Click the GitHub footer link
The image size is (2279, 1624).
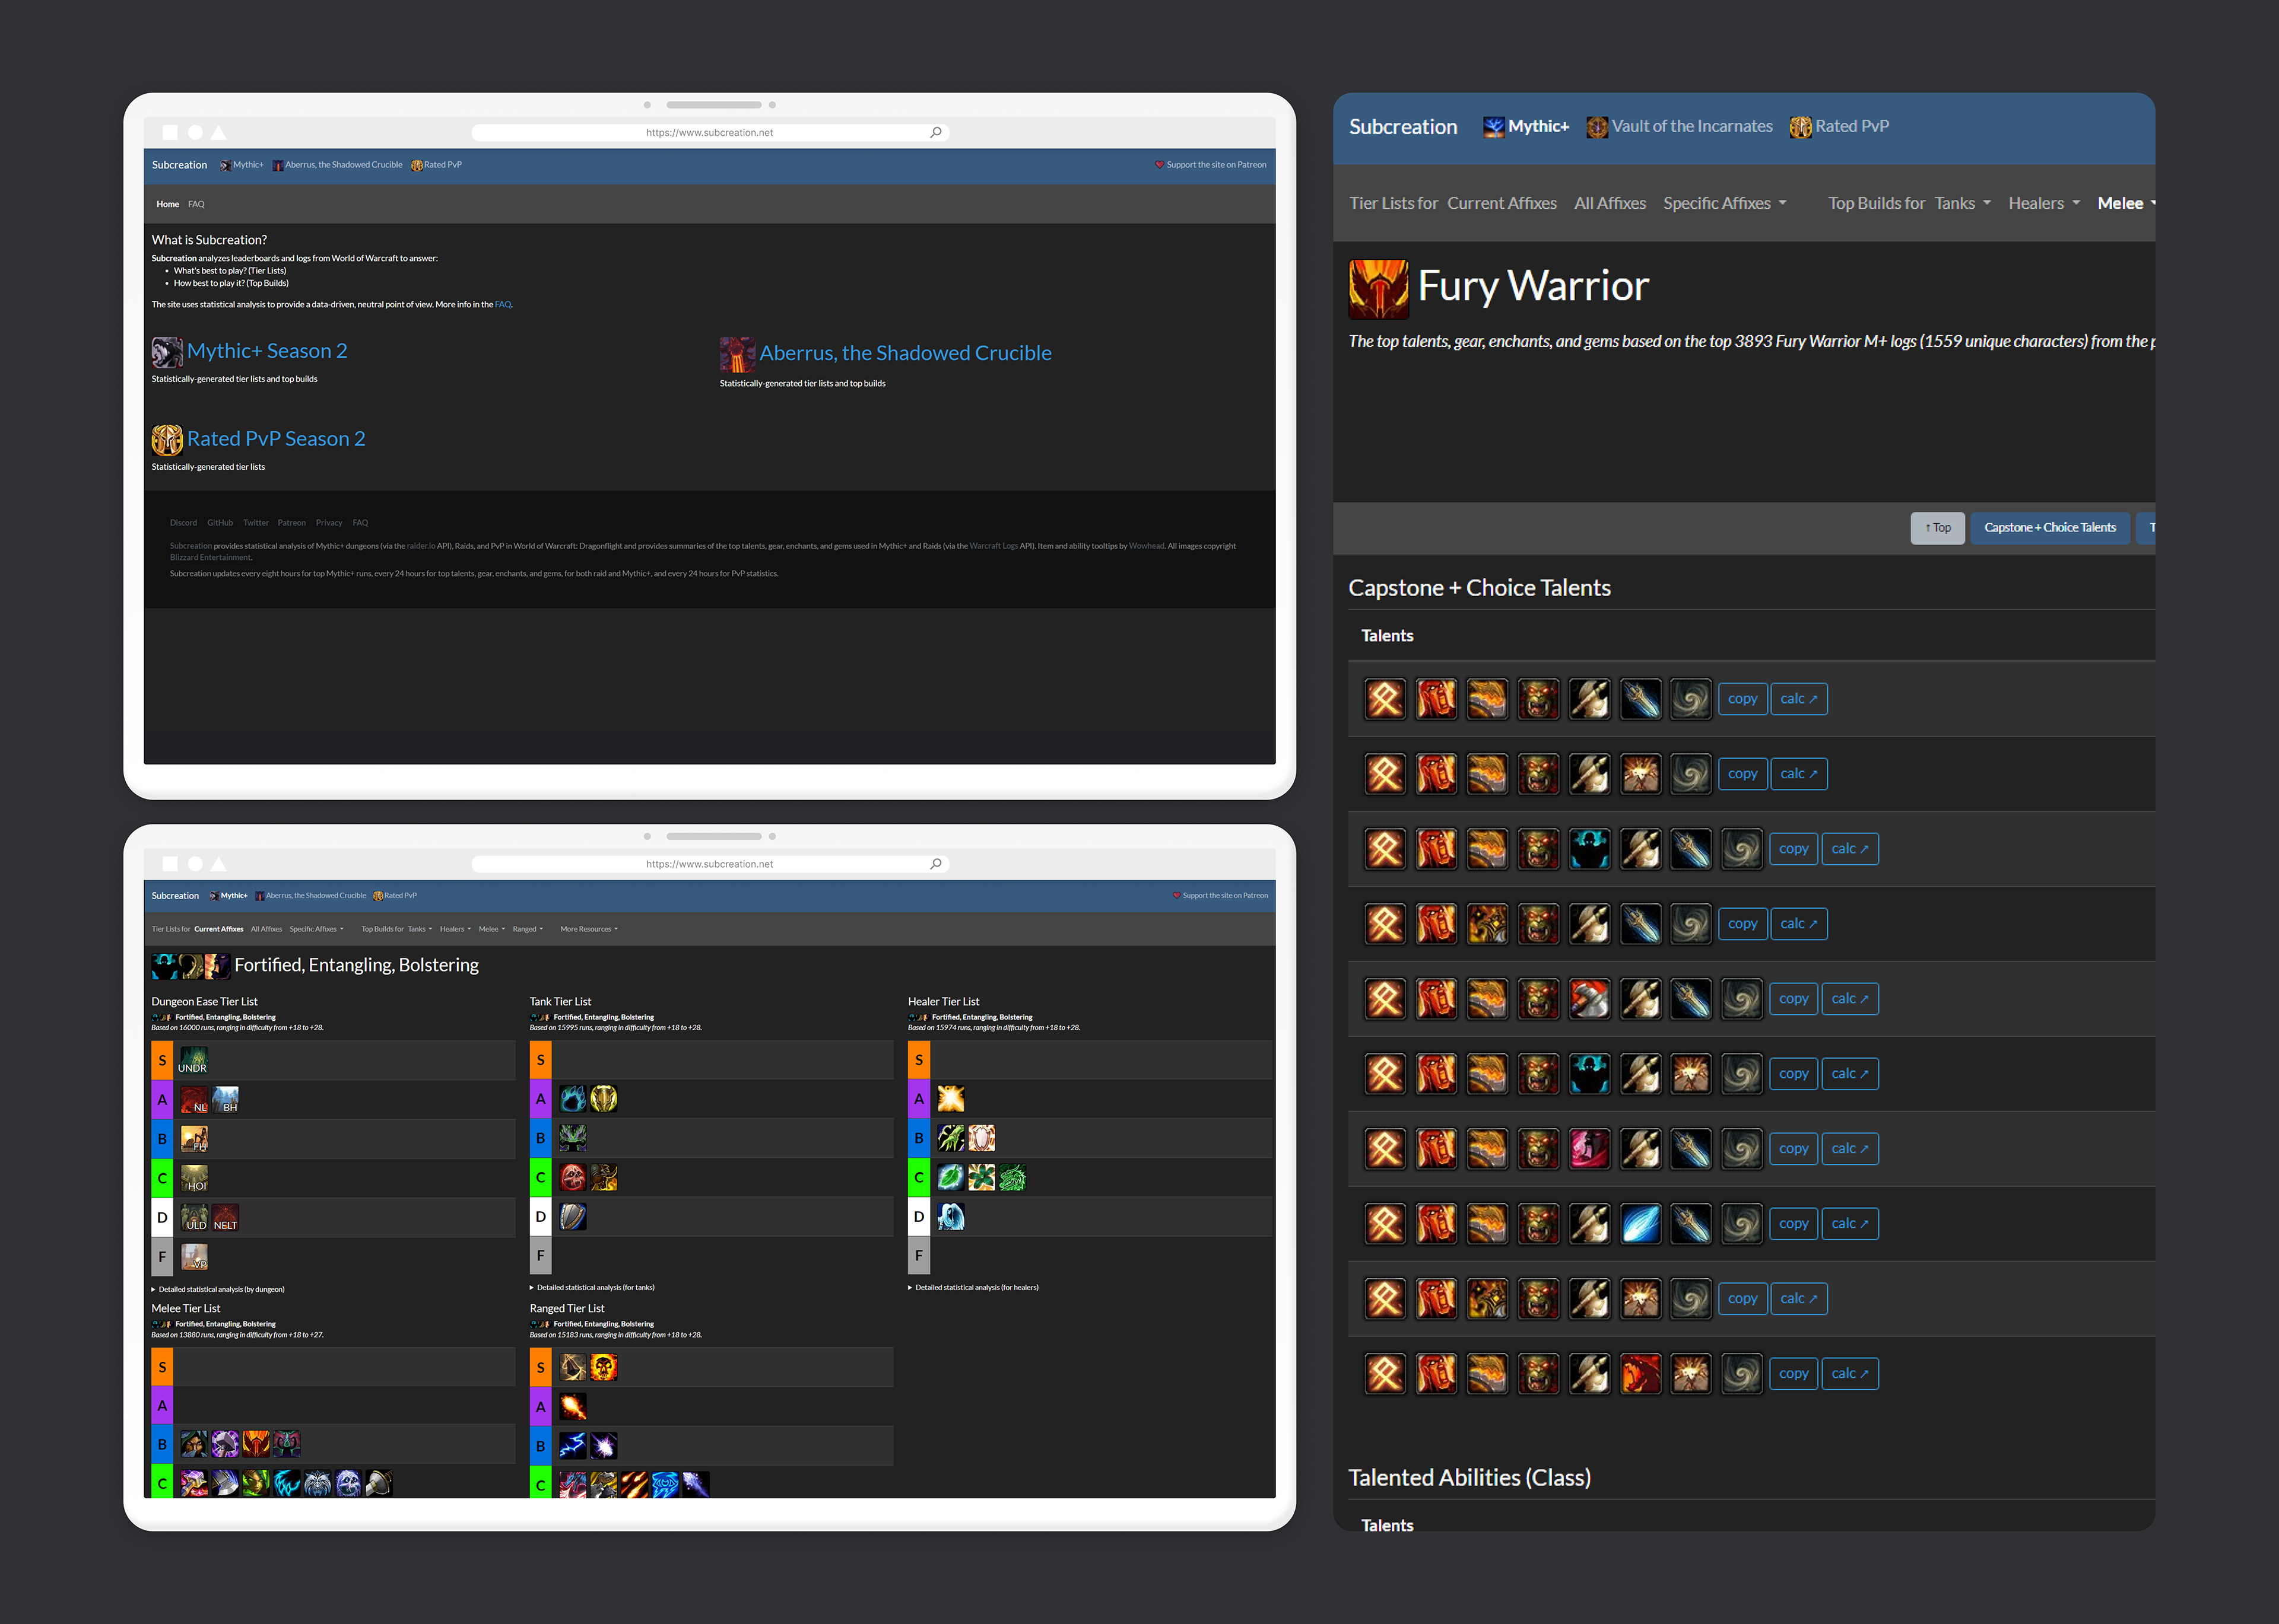[x=220, y=523]
